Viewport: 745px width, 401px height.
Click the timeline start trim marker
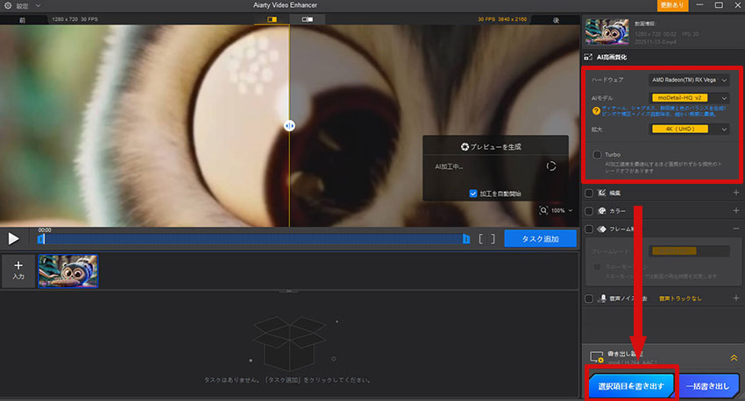tap(41, 239)
